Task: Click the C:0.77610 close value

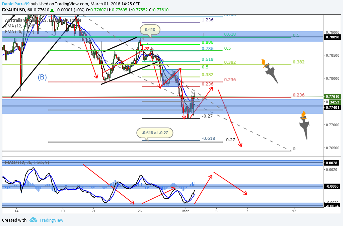Action: [158, 10]
